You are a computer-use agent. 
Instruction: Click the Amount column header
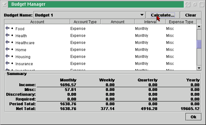(x=118, y=22)
